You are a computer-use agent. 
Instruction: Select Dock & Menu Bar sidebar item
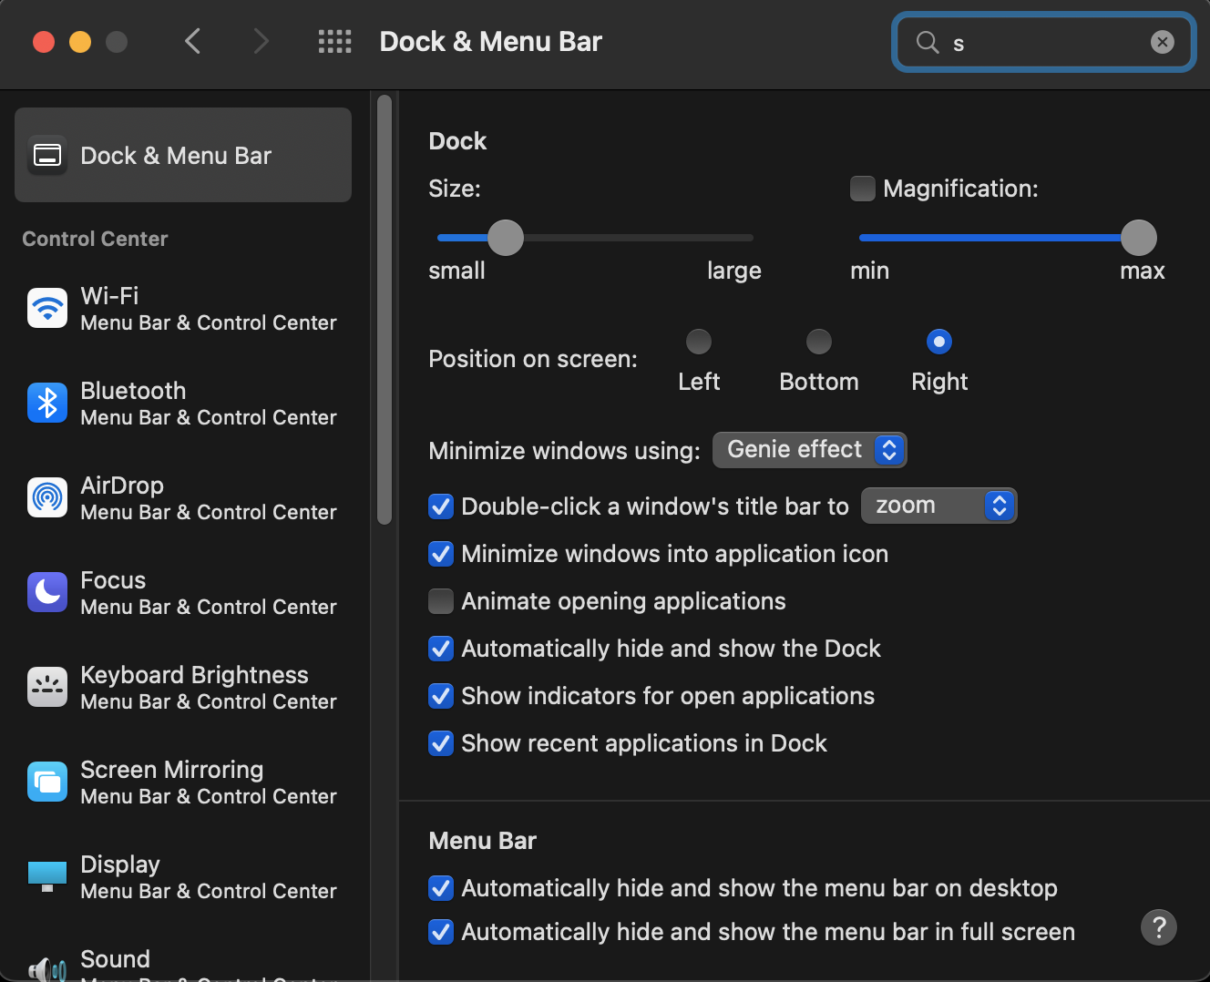(x=183, y=155)
